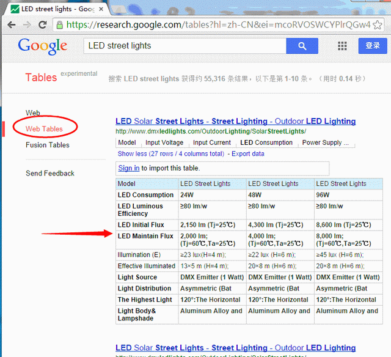Click the Google logo

[x=42, y=46]
